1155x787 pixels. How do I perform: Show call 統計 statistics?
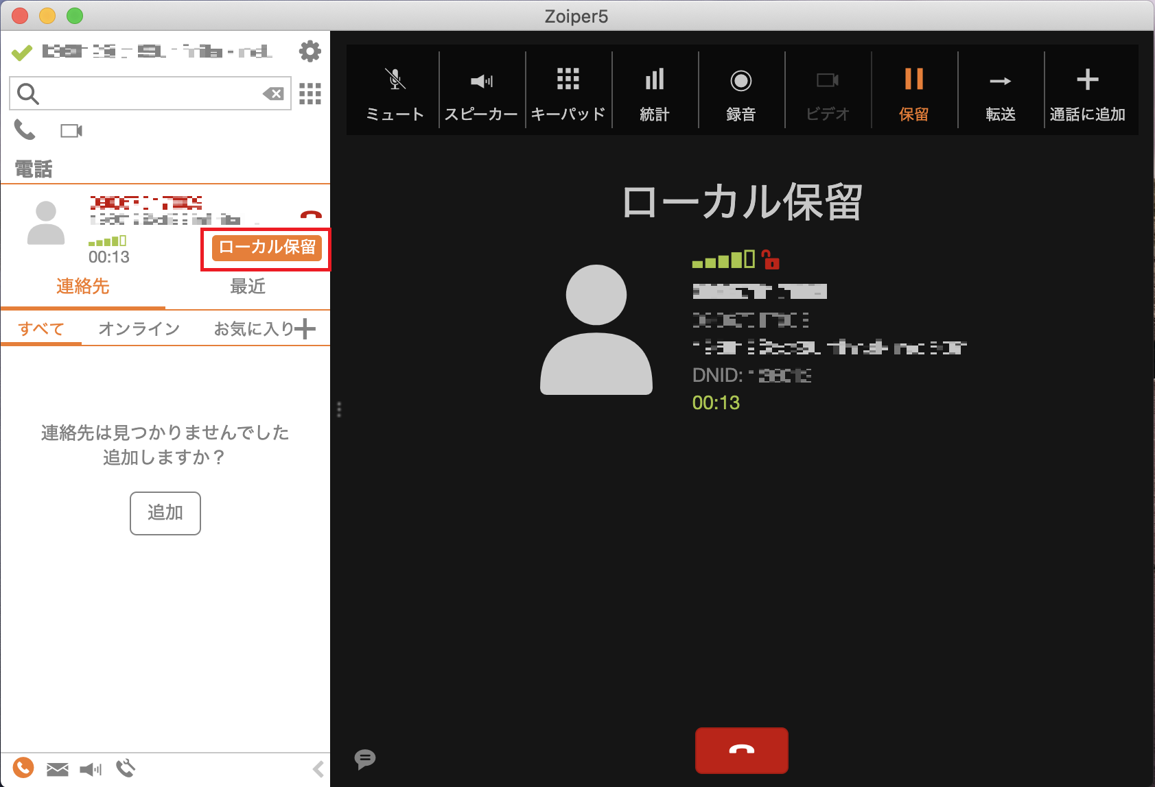[654, 94]
